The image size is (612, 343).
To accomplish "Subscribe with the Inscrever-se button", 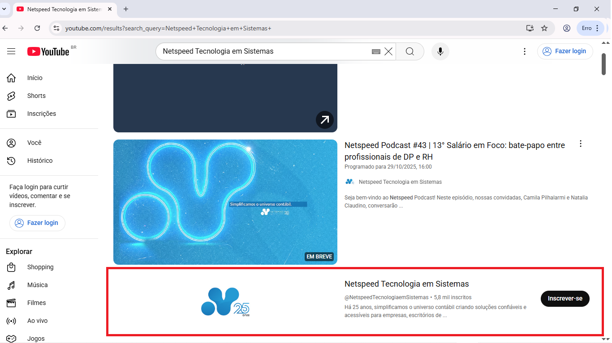I will pos(565,298).
